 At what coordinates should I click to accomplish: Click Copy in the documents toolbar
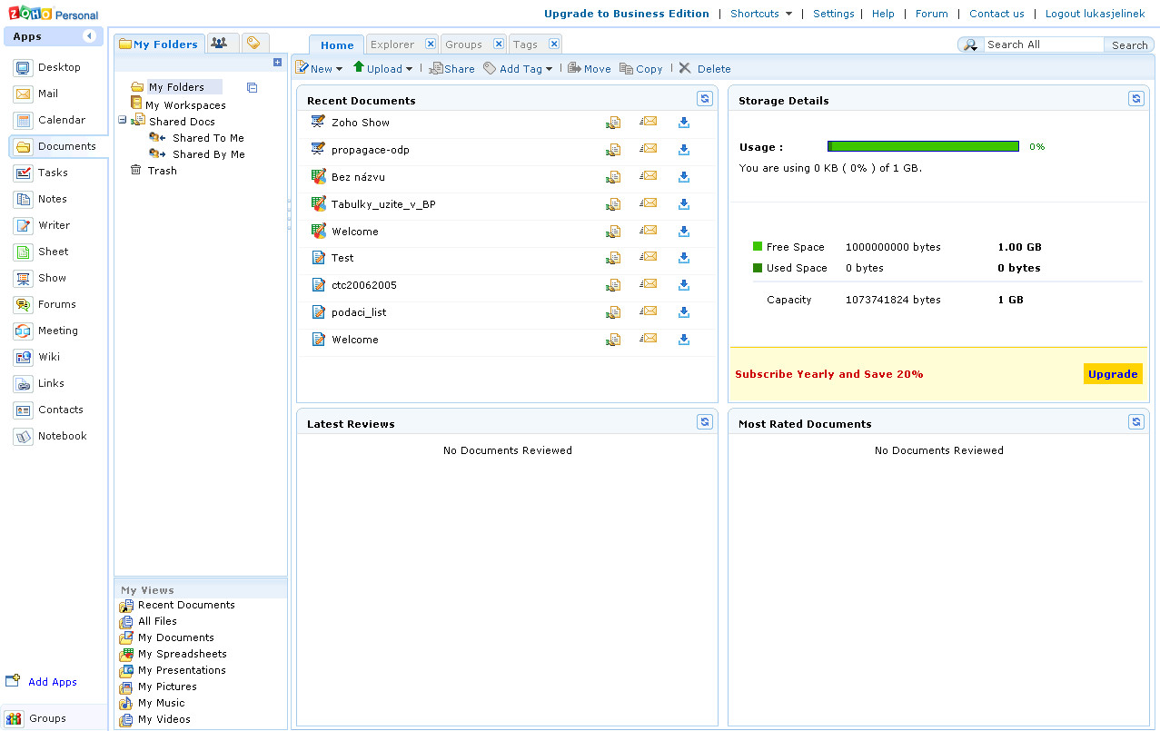click(641, 68)
